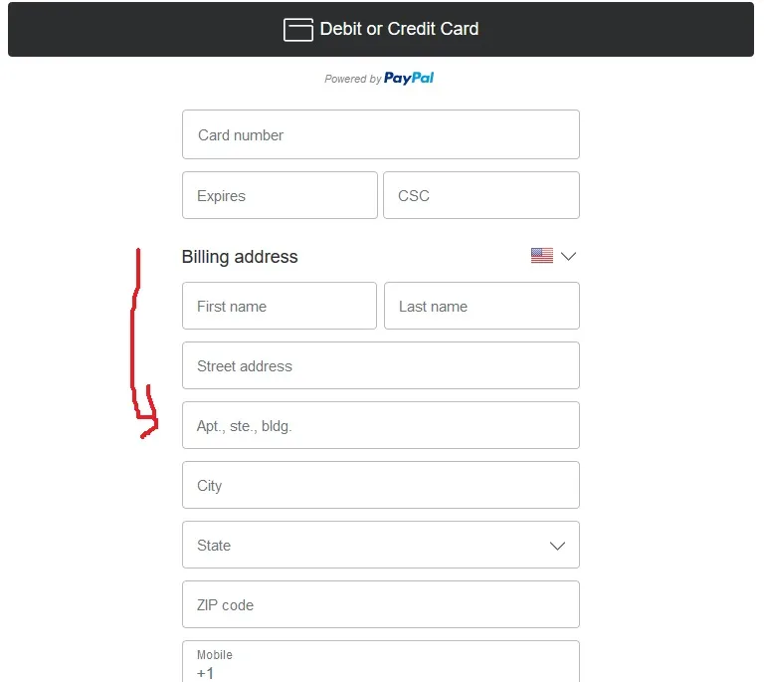Click the City input field
Viewport: 765px width, 682px height.
pyautogui.click(x=380, y=486)
